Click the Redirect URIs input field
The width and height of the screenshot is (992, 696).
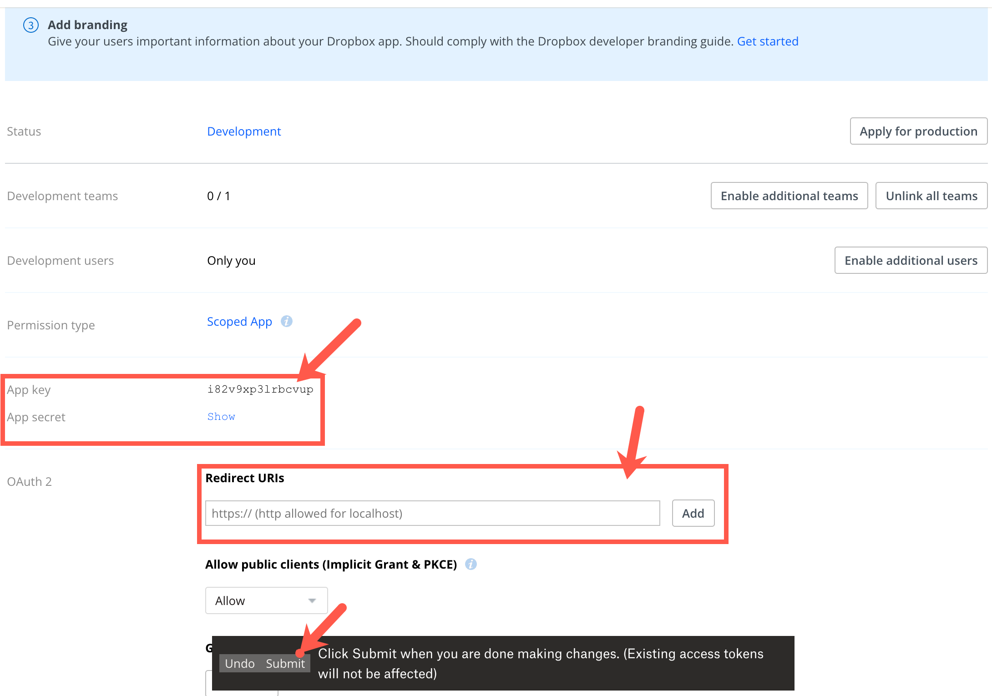[x=432, y=514]
